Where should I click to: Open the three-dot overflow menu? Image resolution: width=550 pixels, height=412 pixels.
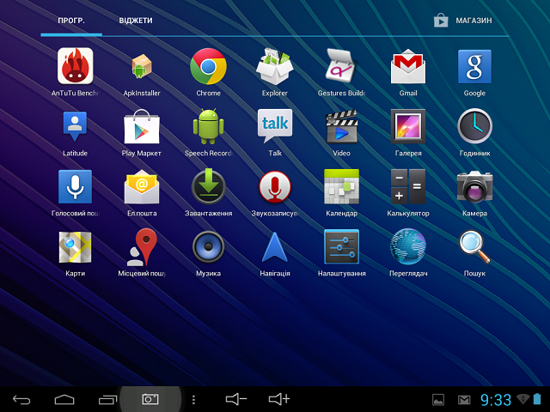click(193, 400)
